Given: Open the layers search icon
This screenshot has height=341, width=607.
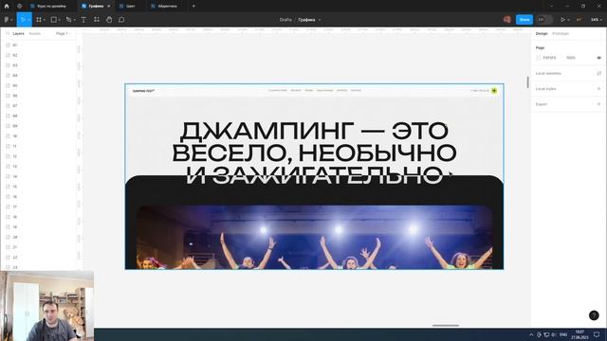Looking at the screenshot, I should click(x=8, y=34).
